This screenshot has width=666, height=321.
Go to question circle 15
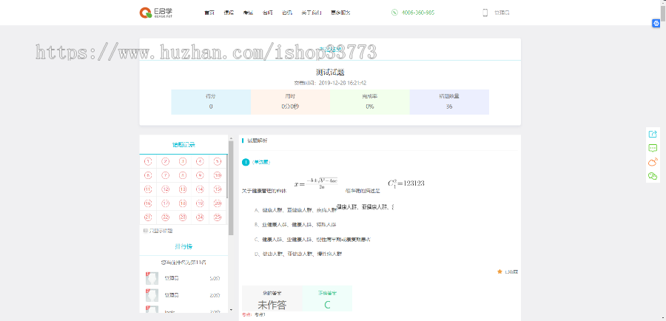pos(218,189)
